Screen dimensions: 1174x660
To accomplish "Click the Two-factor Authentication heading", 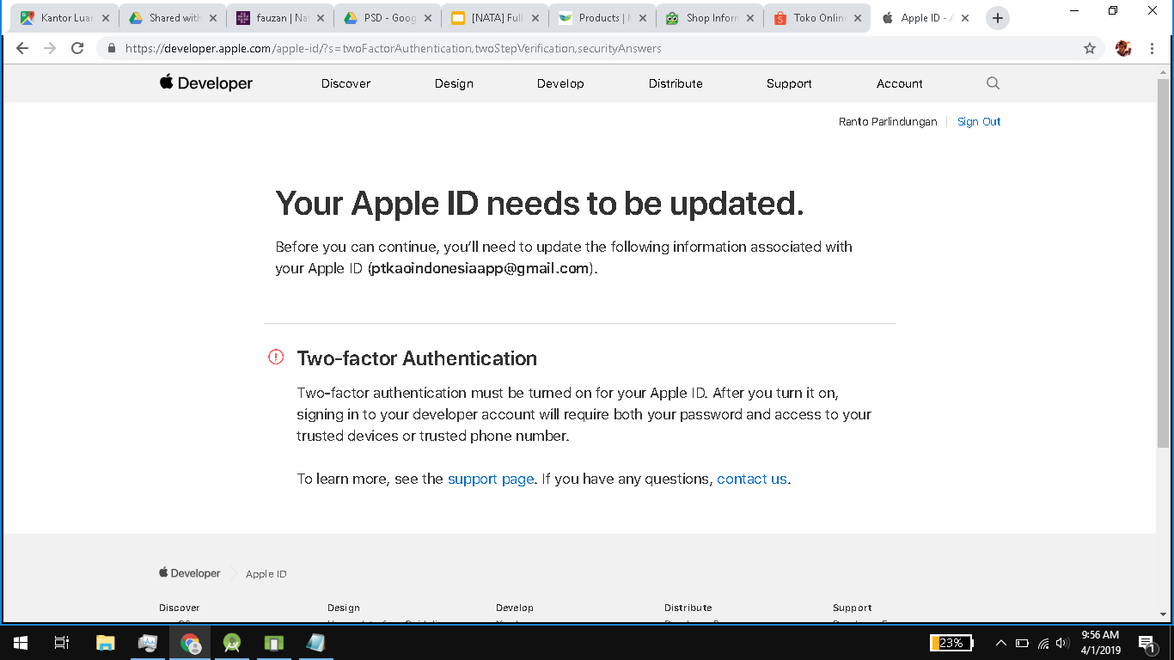I will [x=417, y=358].
